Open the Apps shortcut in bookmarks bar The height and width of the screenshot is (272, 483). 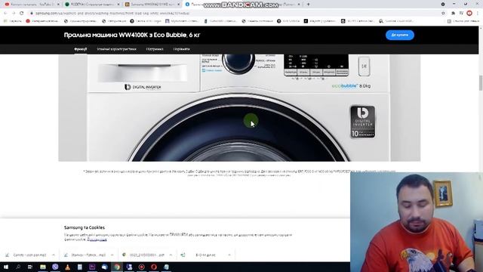pos(12,21)
